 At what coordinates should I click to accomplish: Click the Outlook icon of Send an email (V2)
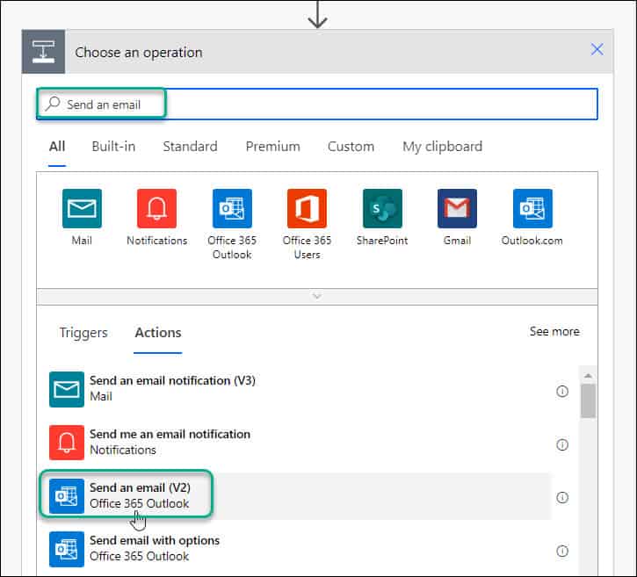point(67,496)
